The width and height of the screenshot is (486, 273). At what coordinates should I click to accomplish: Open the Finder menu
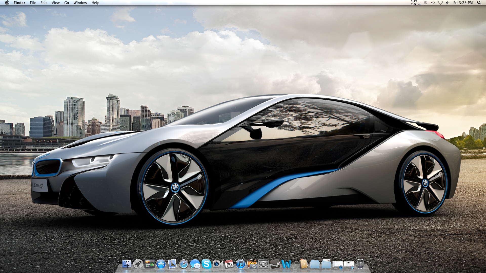tap(19, 3)
